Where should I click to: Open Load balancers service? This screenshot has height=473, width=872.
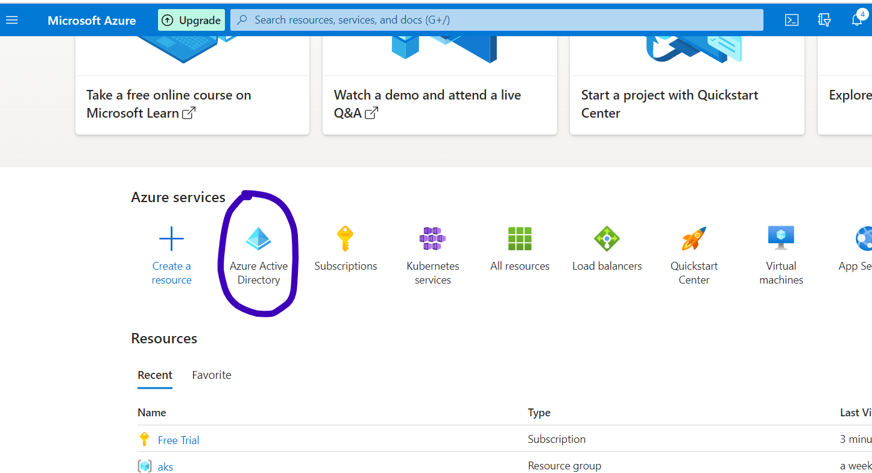click(x=607, y=239)
